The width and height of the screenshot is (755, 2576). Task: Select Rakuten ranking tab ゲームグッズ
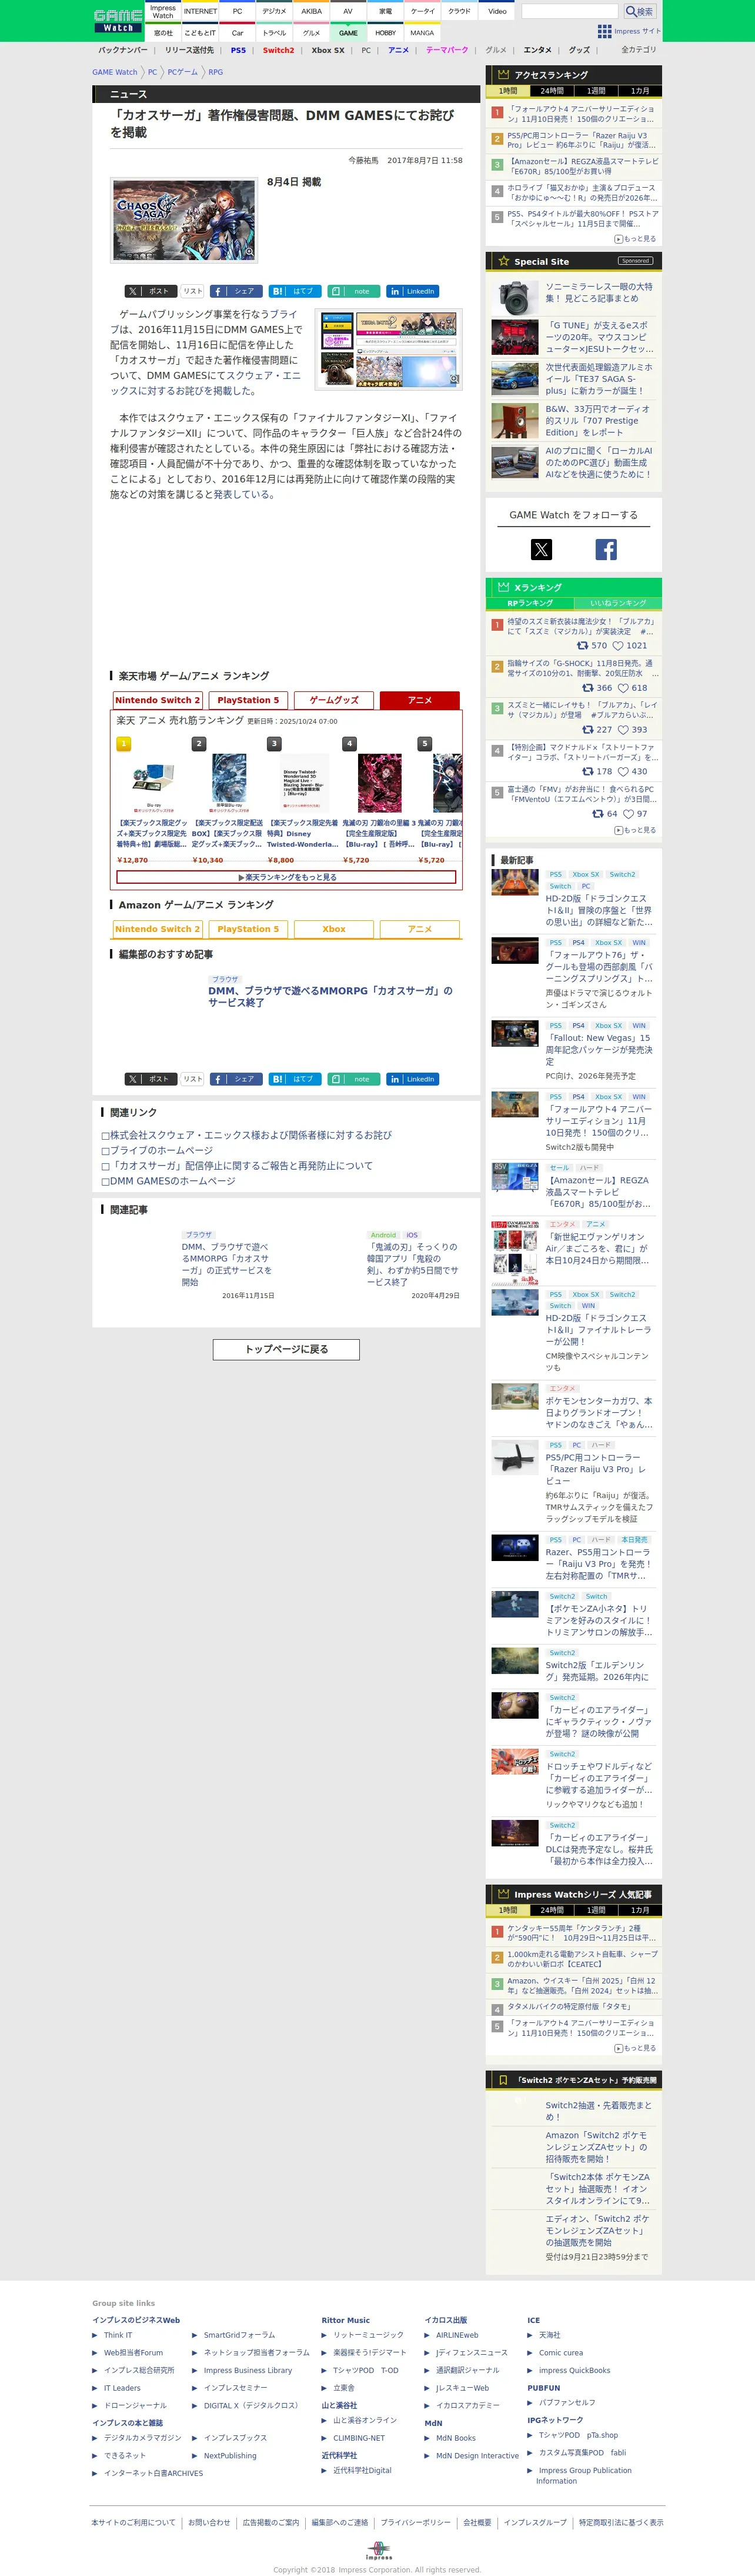coord(335,700)
